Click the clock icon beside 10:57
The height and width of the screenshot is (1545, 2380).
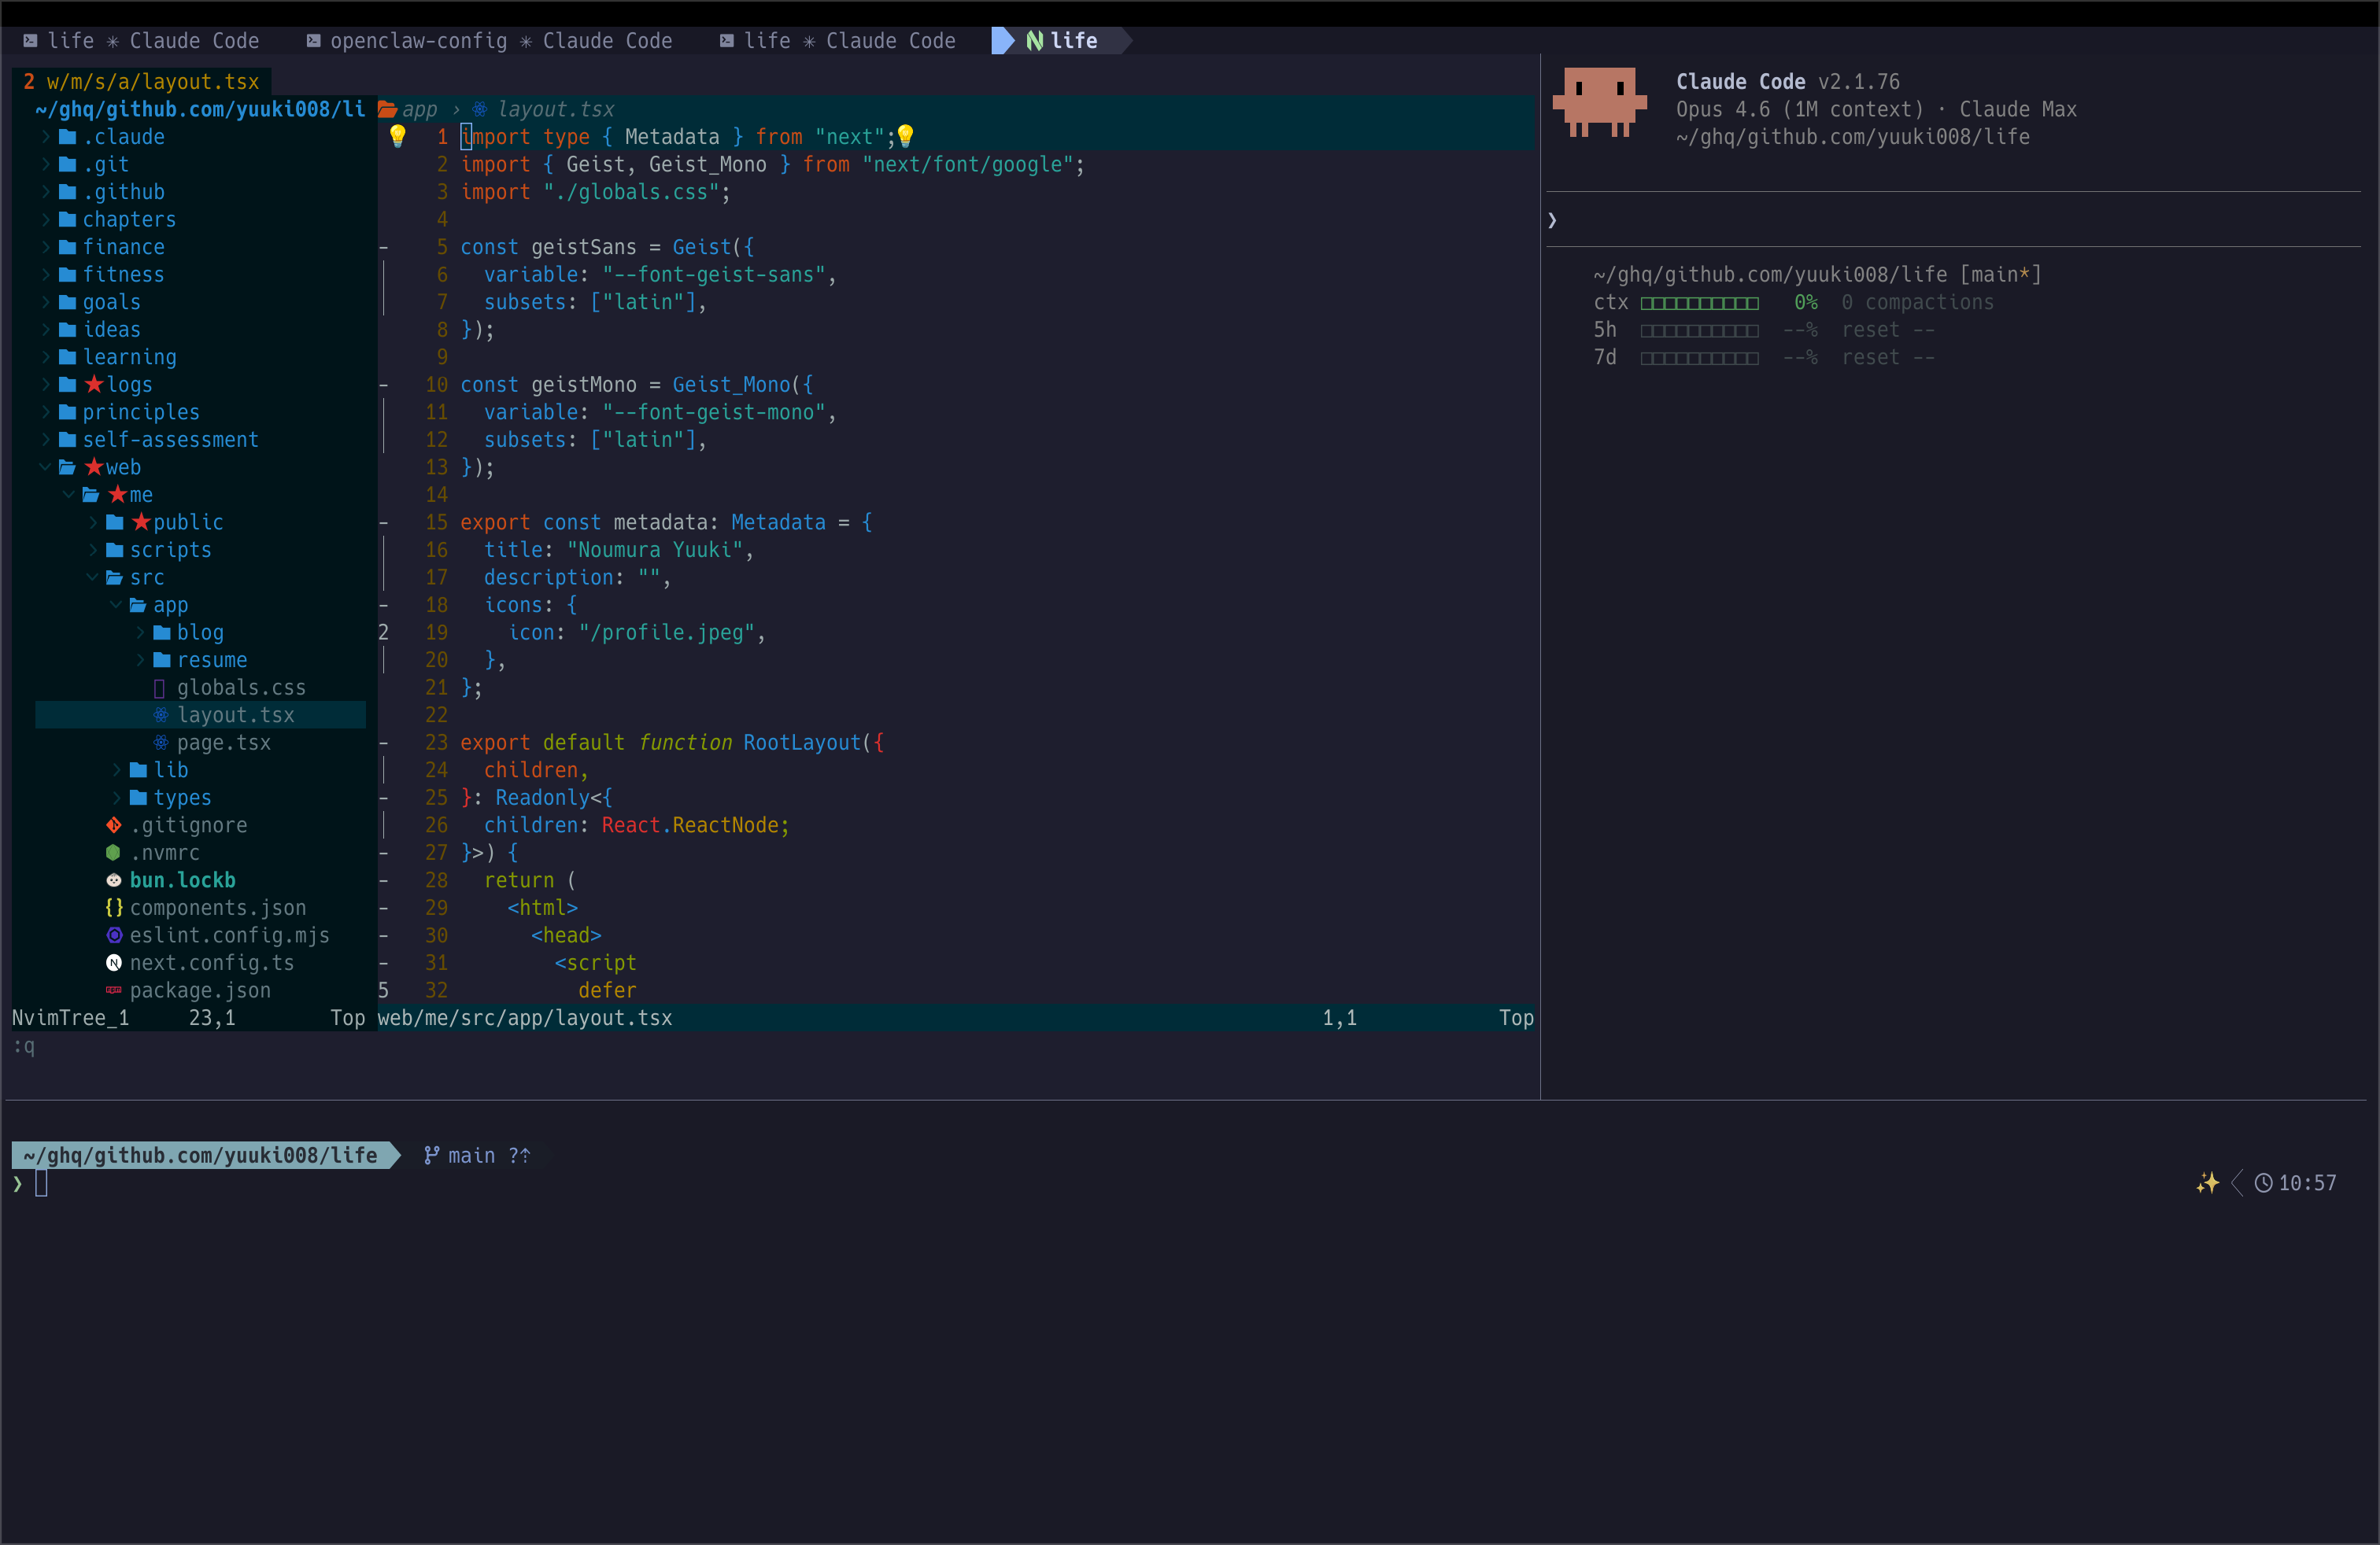[2263, 1183]
